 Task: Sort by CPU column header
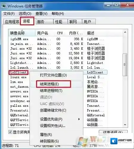(x=60, y=33)
